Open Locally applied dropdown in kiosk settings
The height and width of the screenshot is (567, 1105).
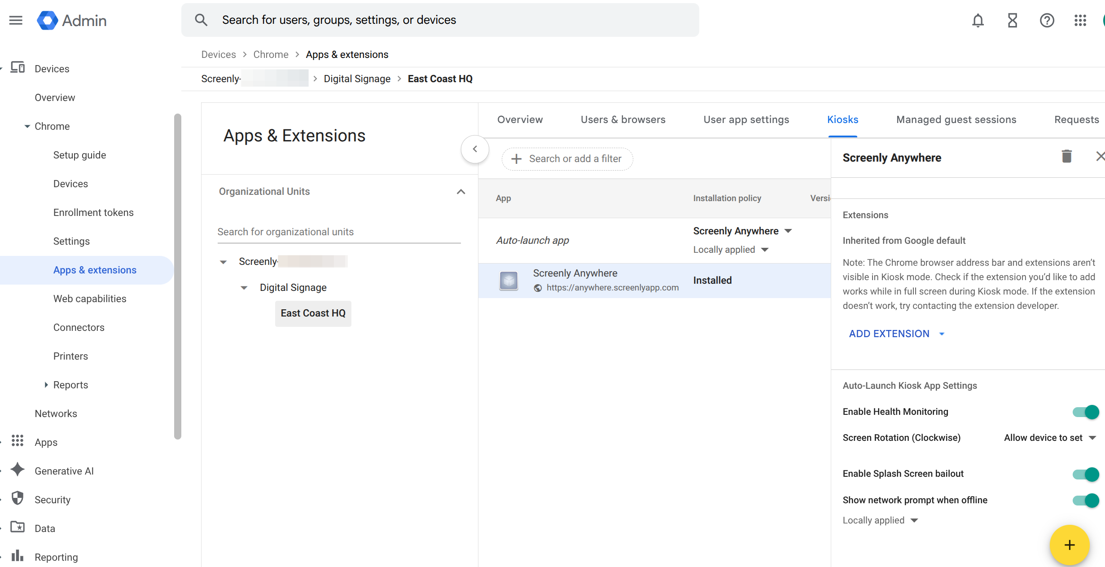coord(881,520)
